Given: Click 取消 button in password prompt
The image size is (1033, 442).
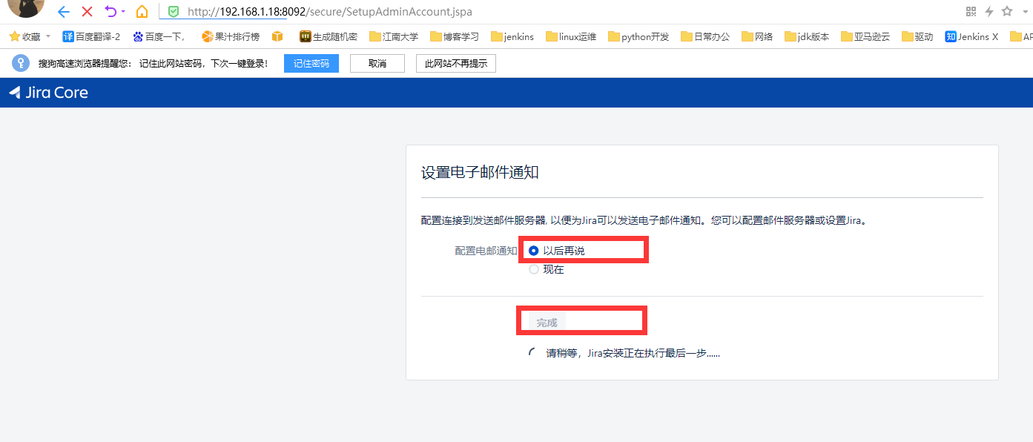Looking at the screenshot, I should tap(377, 64).
